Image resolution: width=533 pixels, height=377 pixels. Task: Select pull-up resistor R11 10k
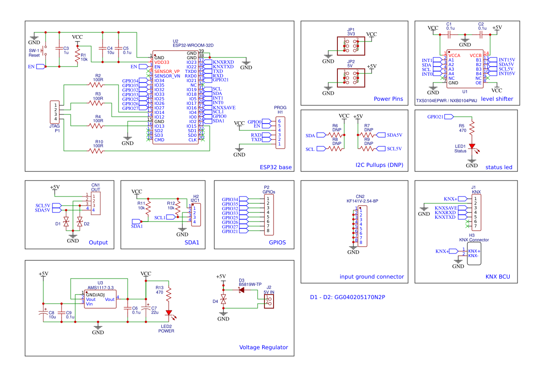(x=148, y=208)
